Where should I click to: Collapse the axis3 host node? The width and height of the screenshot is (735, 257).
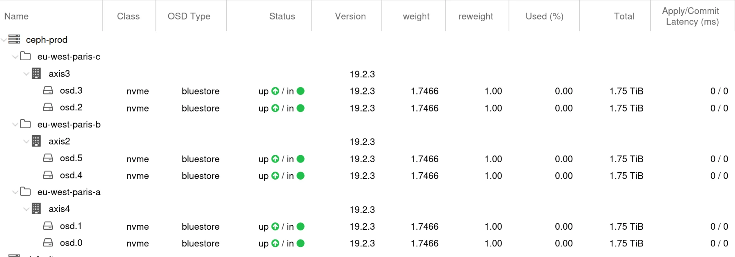pyautogui.click(x=26, y=74)
